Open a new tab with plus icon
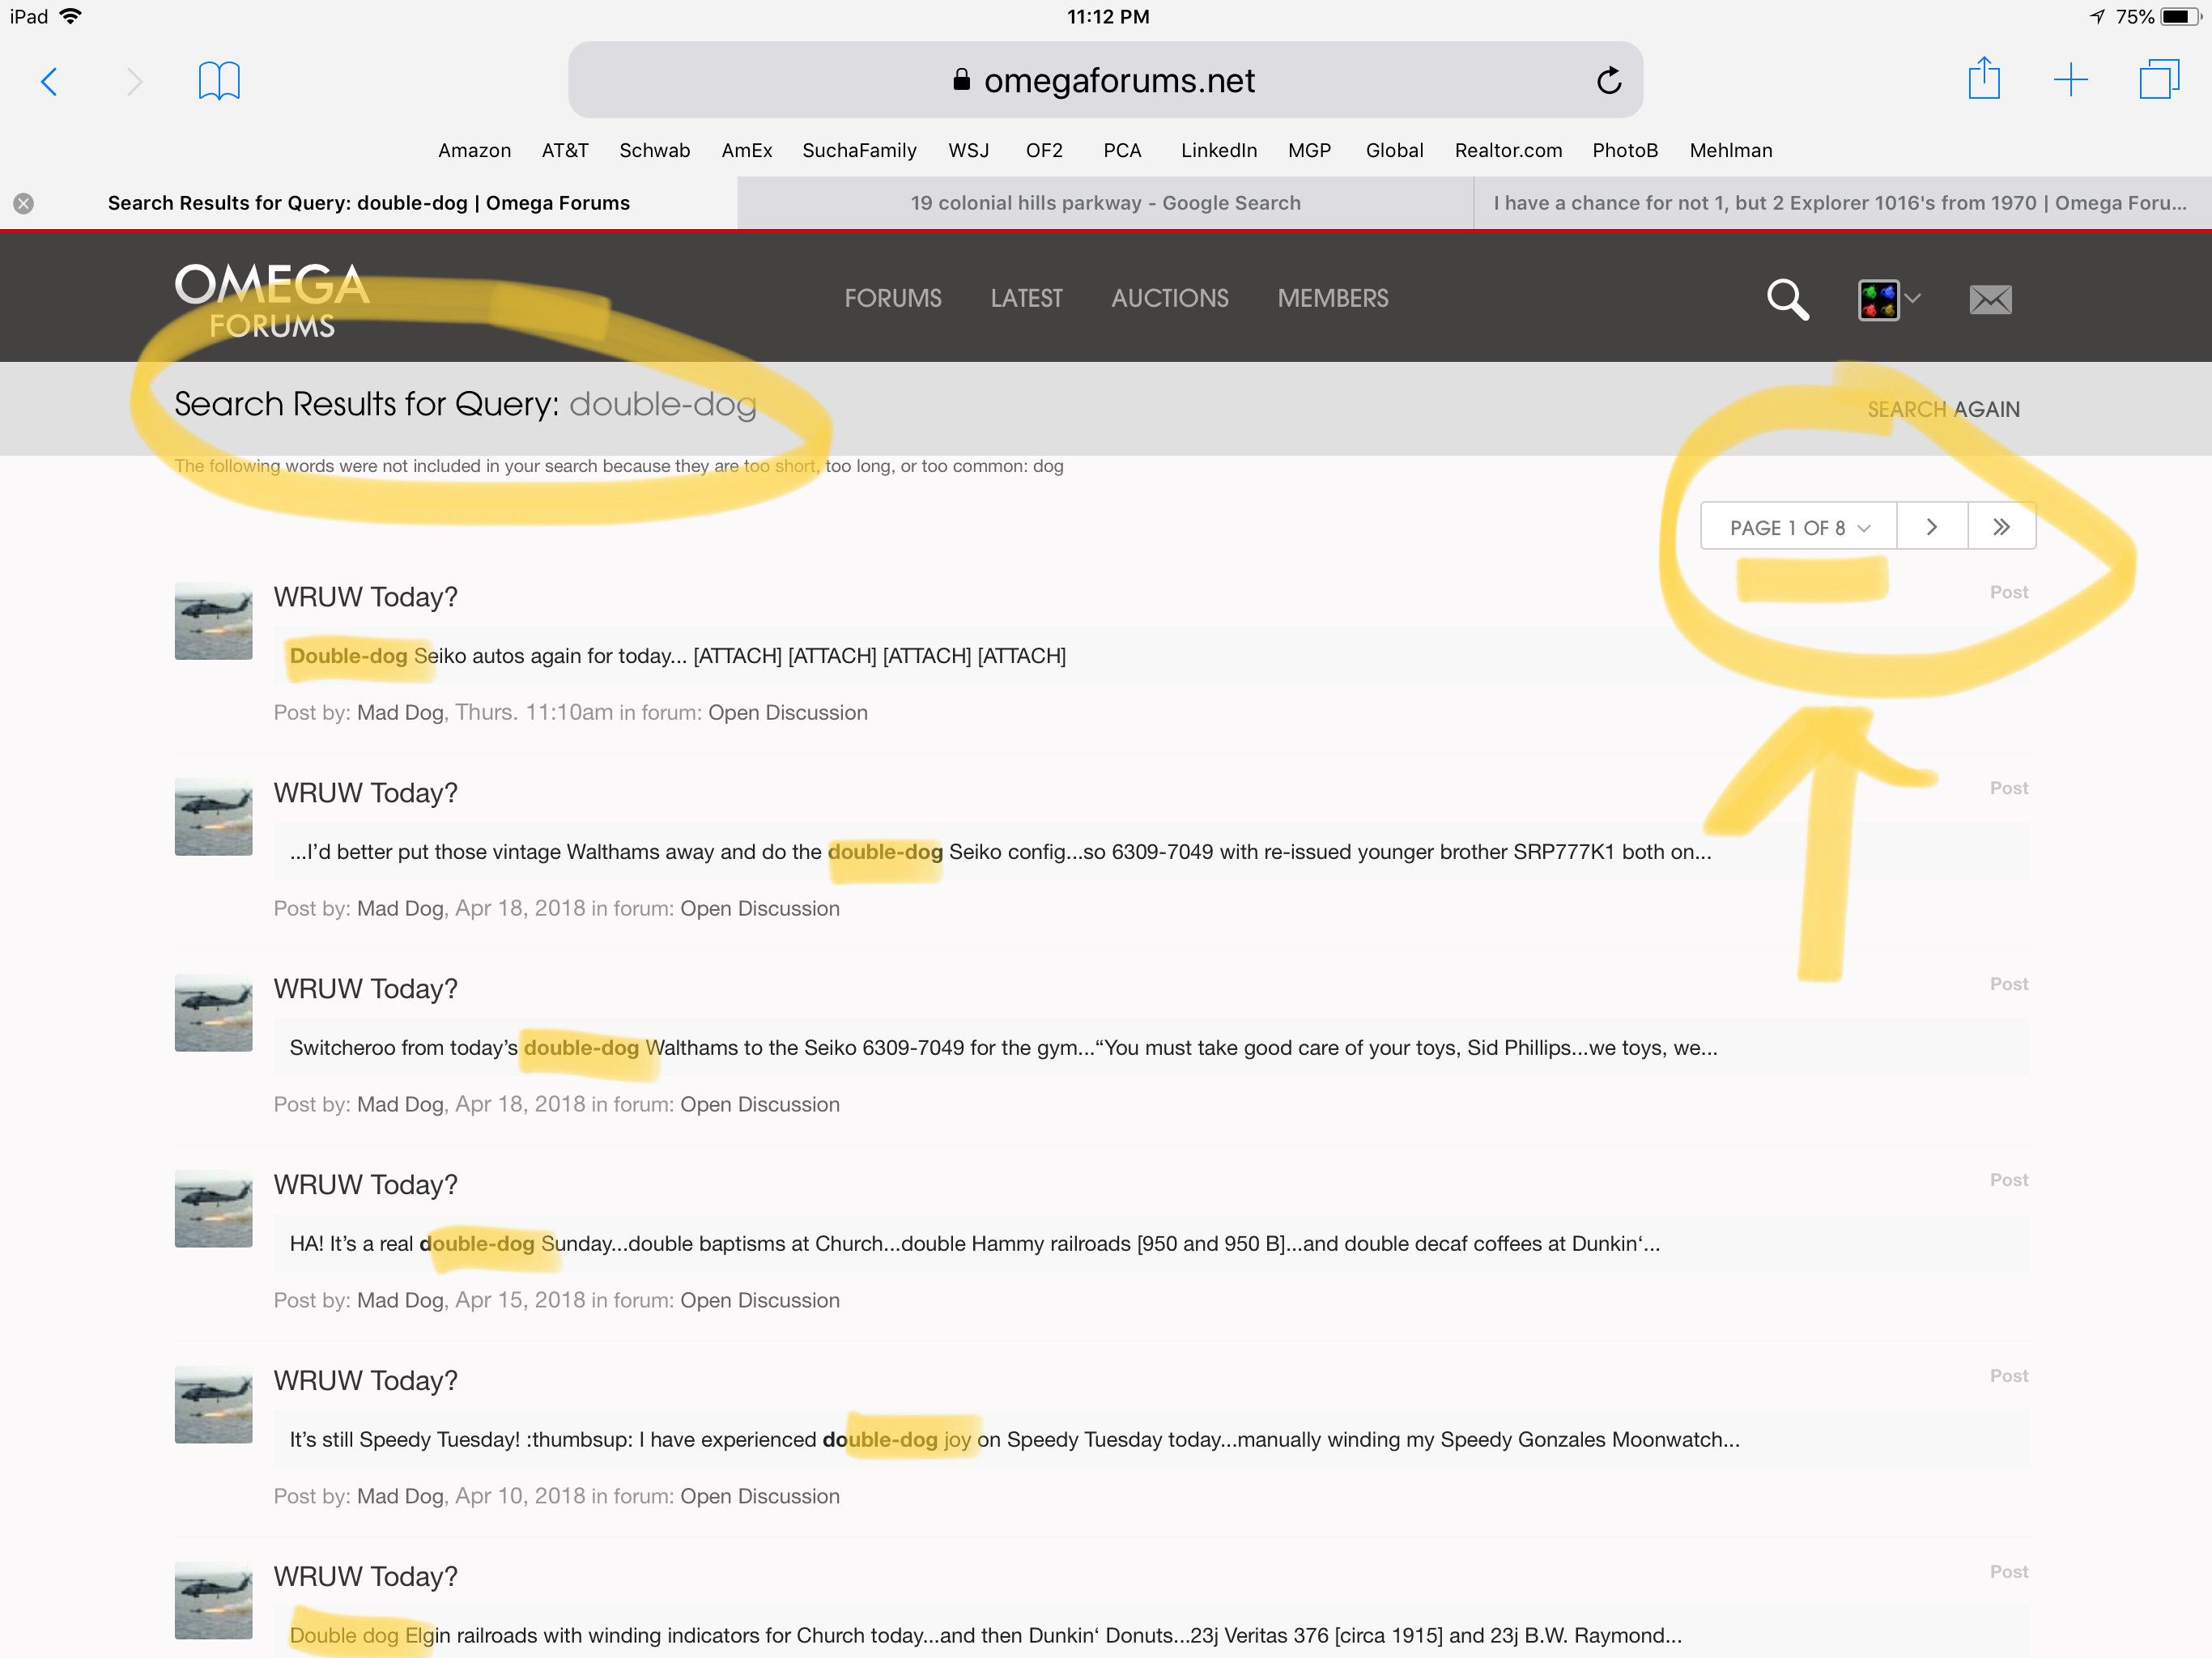The image size is (2212, 1658). tap(2070, 80)
